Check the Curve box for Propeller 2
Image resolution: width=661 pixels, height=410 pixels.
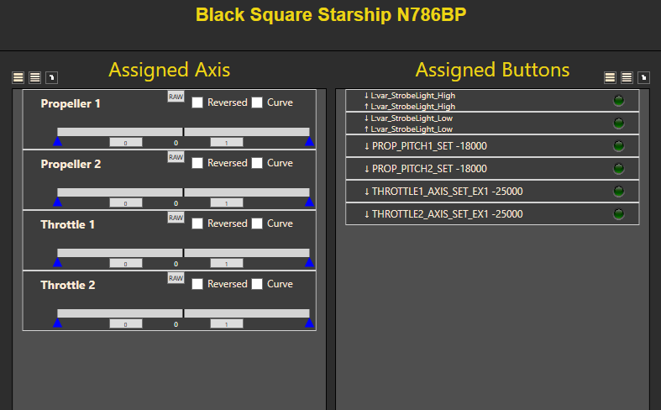[257, 163]
